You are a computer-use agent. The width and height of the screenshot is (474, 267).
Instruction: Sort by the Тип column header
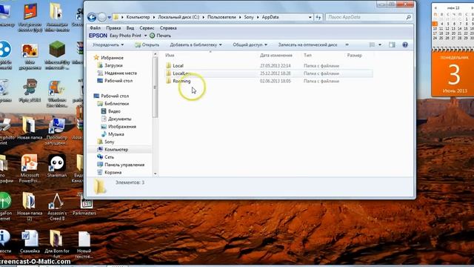point(307,56)
